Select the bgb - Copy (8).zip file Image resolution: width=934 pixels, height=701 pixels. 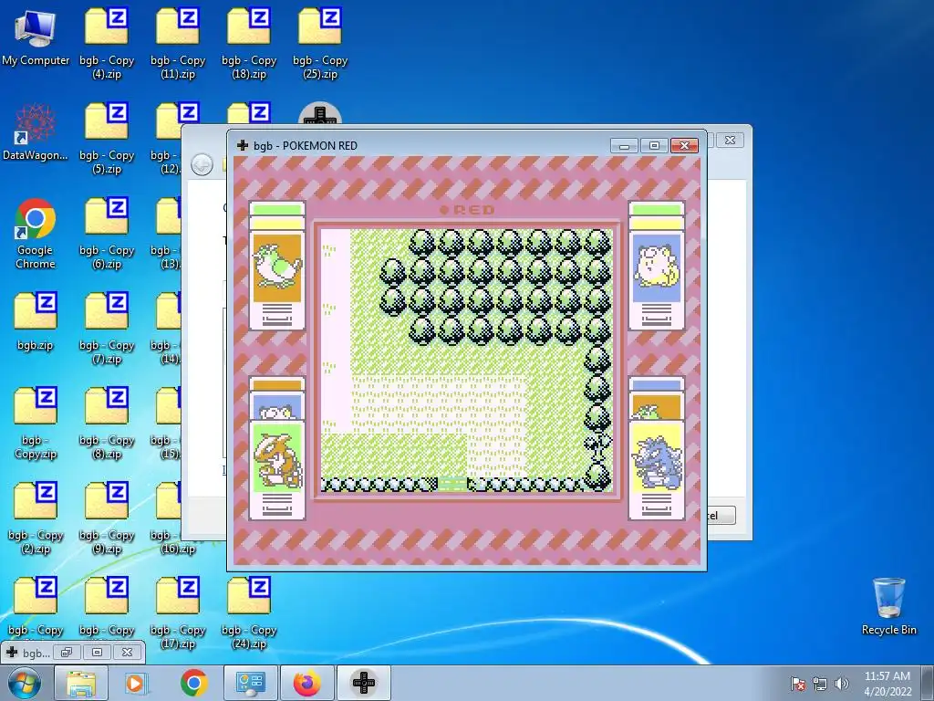[x=107, y=424]
